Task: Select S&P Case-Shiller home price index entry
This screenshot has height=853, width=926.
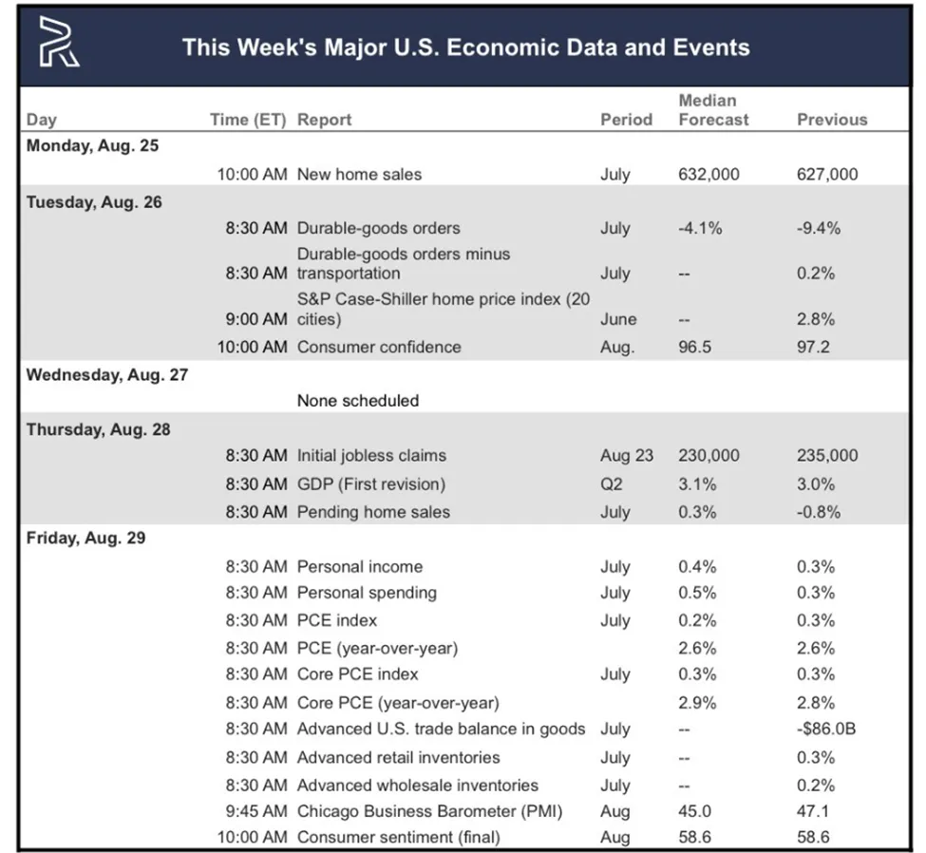Action: coord(444,309)
